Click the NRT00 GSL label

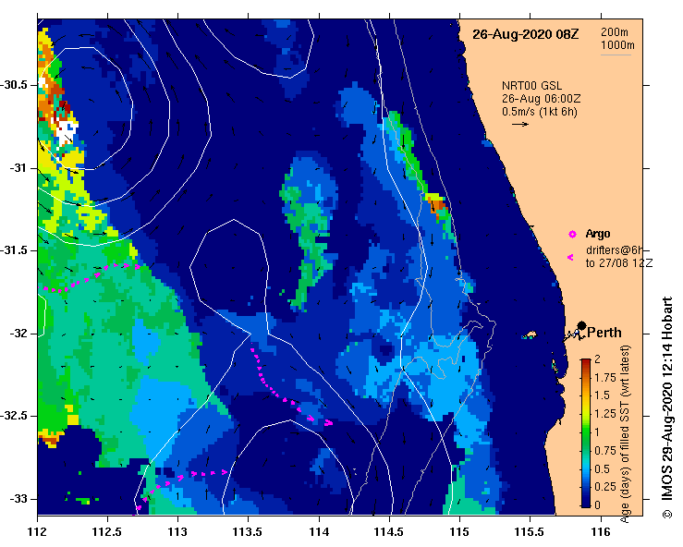pos(531,86)
